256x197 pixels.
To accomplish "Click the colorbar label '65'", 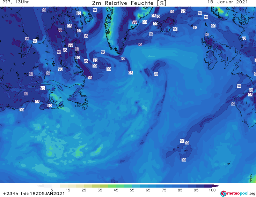I will pyautogui.click(x=148, y=190).
